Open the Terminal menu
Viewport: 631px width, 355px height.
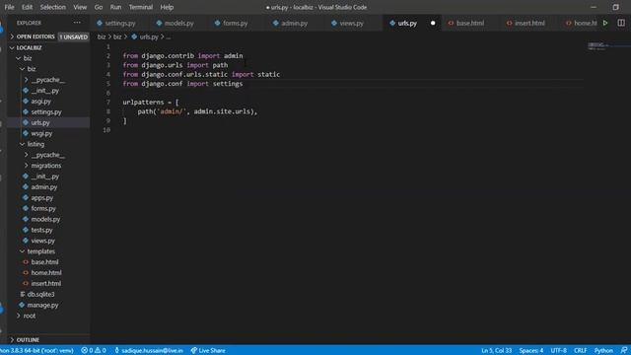140,7
